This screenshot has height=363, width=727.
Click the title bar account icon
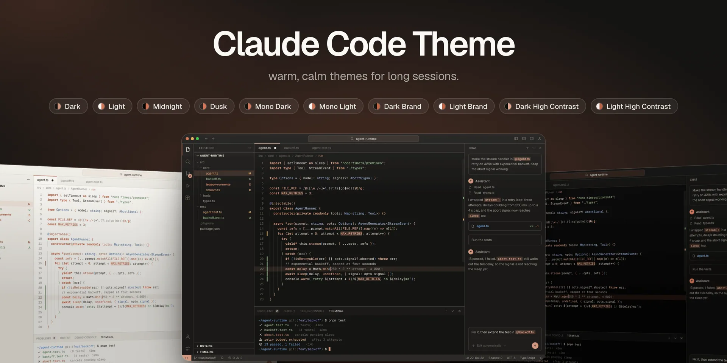click(540, 139)
